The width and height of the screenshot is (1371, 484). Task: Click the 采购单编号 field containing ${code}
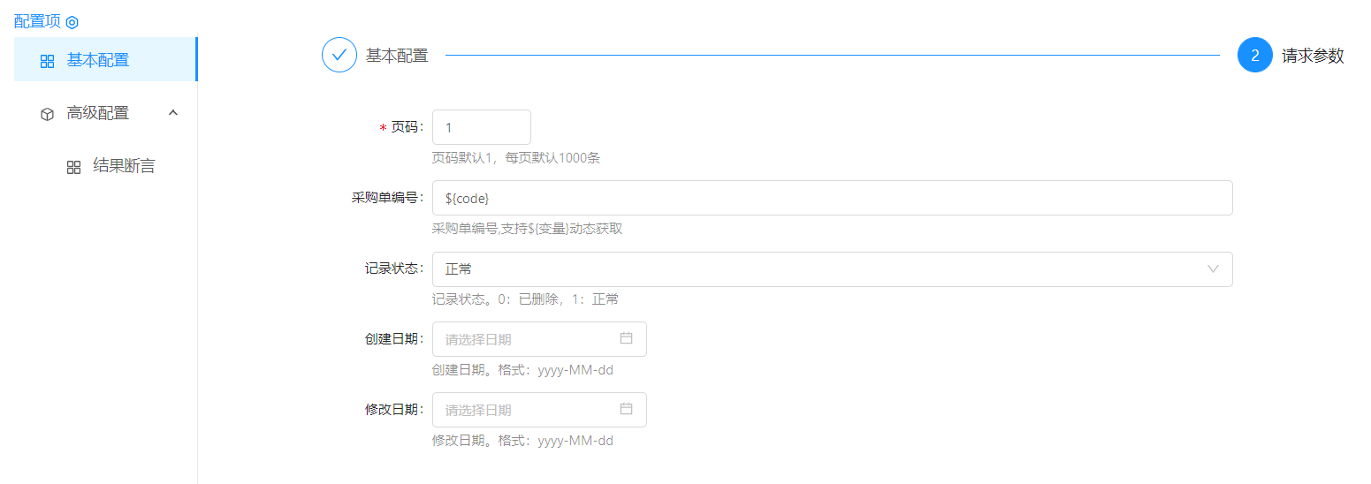click(831, 198)
